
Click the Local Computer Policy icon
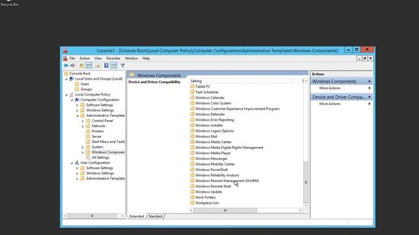[71, 94]
